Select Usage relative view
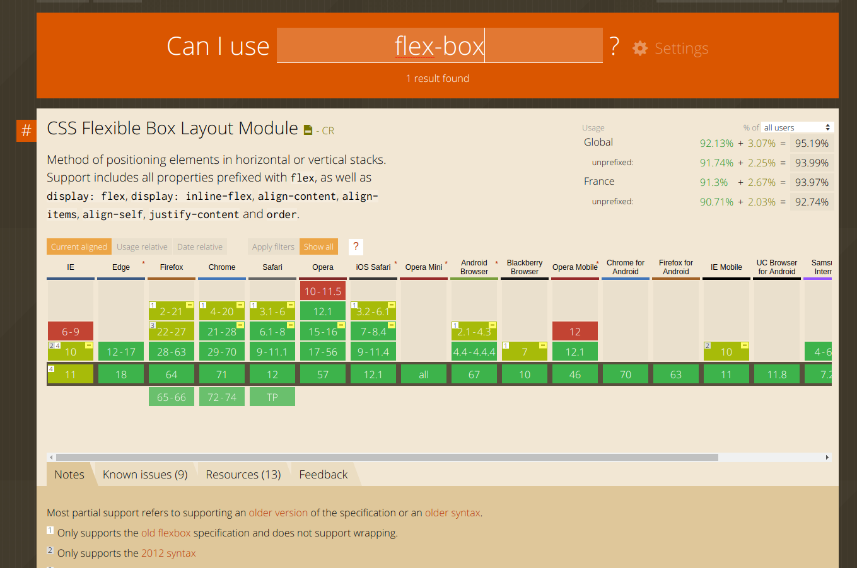This screenshot has height=568, width=857. click(x=142, y=246)
